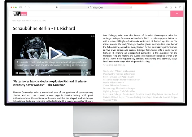
Task: Click the video progress bar
Action: pyautogui.click(x=50, y=73)
